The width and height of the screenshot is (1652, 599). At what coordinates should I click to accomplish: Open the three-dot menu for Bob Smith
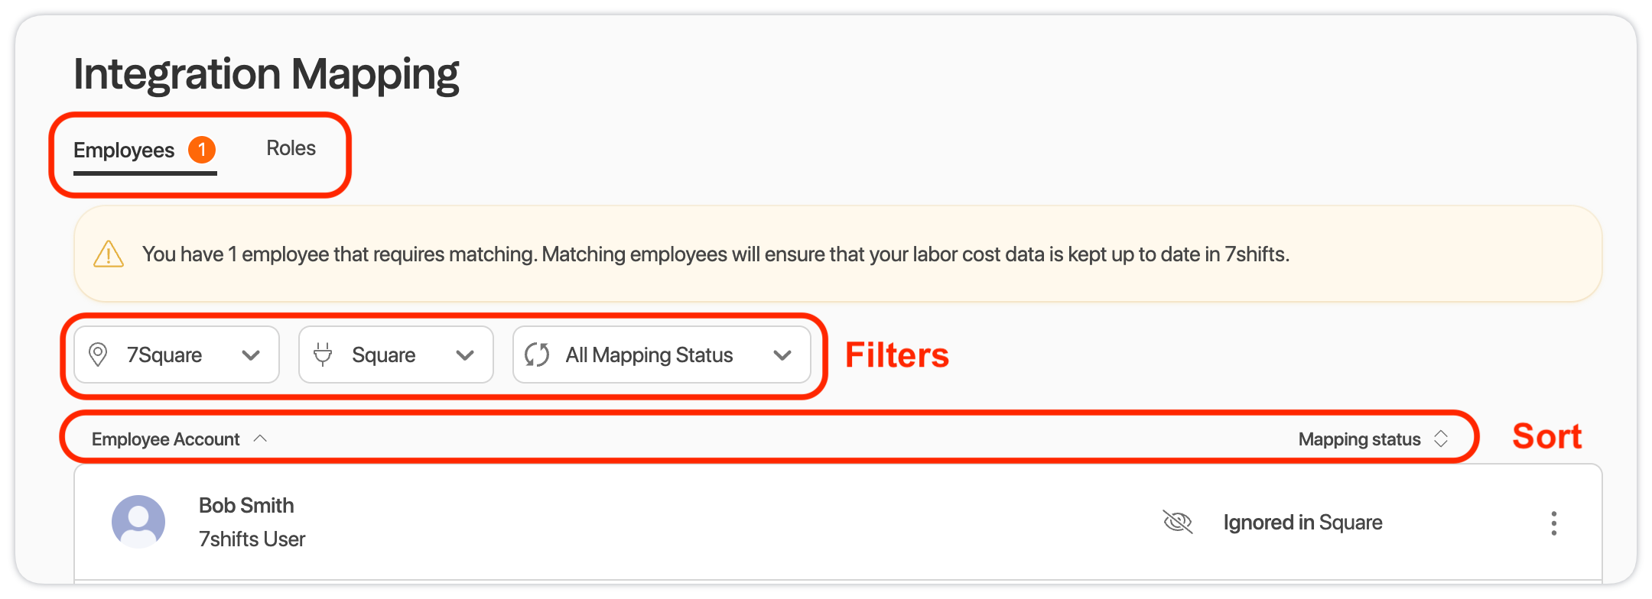1553,523
